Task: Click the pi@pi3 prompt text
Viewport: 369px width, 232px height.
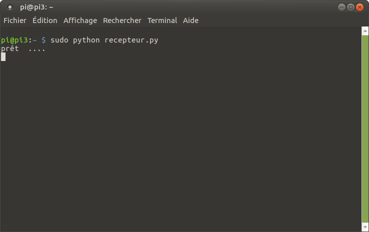Action: [16, 40]
